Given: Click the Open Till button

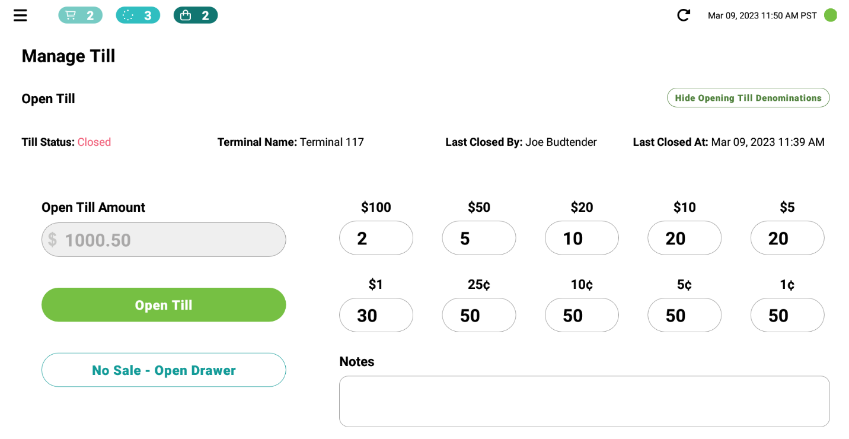Looking at the screenshot, I should tap(164, 305).
